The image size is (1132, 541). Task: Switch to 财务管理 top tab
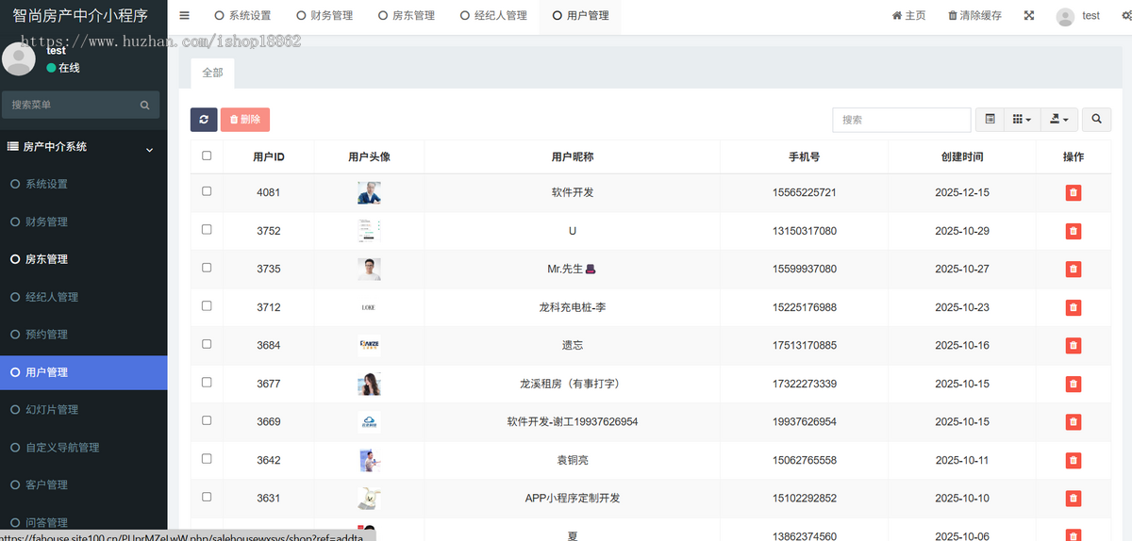[x=325, y=16]
